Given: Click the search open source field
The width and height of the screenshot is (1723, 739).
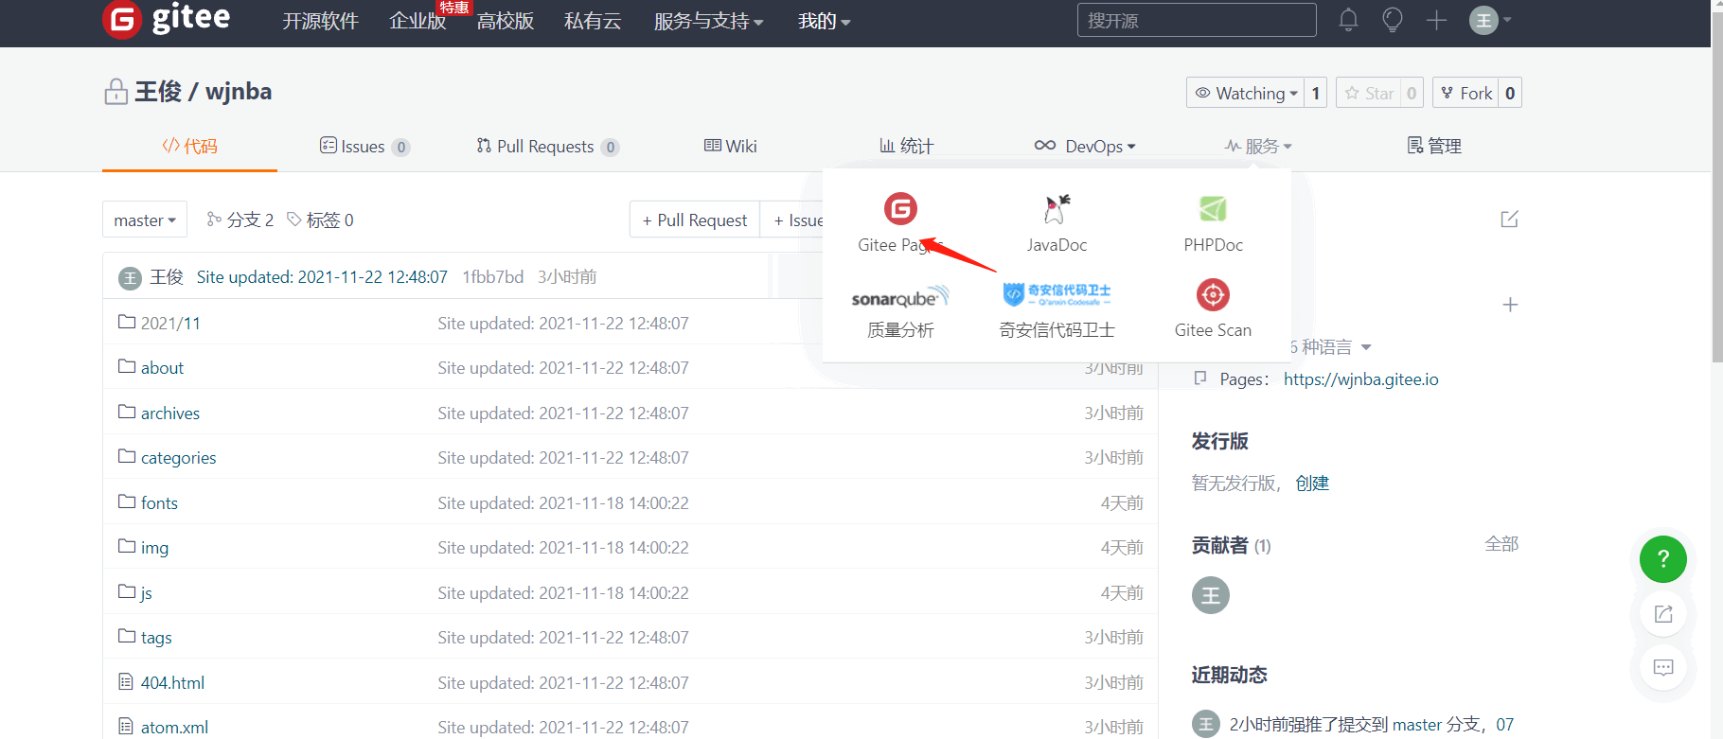Looking at the screenshot, I should (1196, 20).
